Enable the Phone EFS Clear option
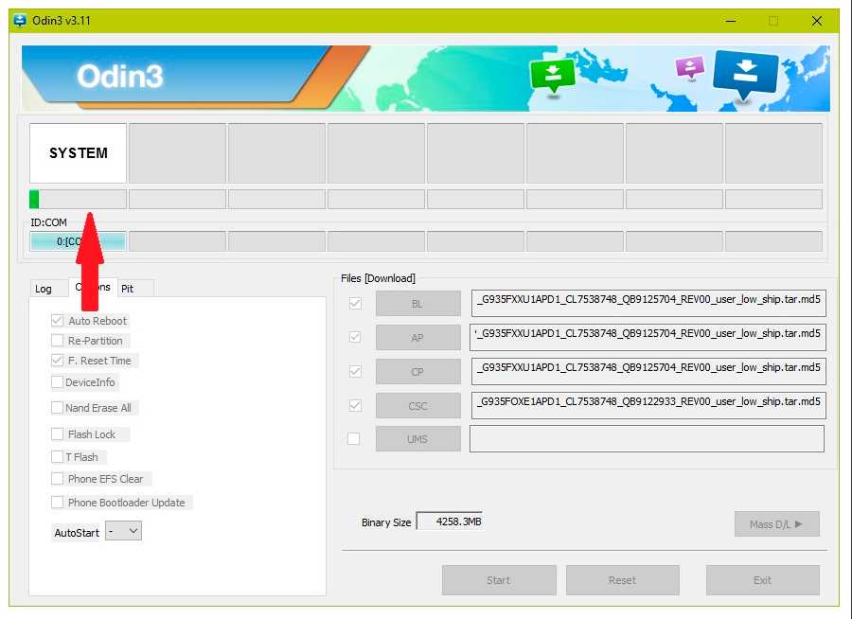Image resolution: width=852 pixels, height=619 pixels. [x=57, y=479]
